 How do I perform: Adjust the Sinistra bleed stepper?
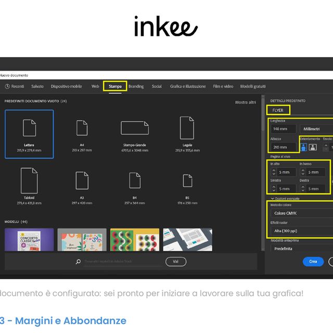tap(274, 188)
